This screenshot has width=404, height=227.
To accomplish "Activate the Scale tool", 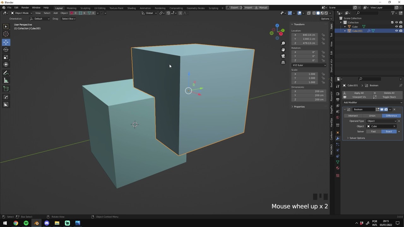I will tap(6, 57).
